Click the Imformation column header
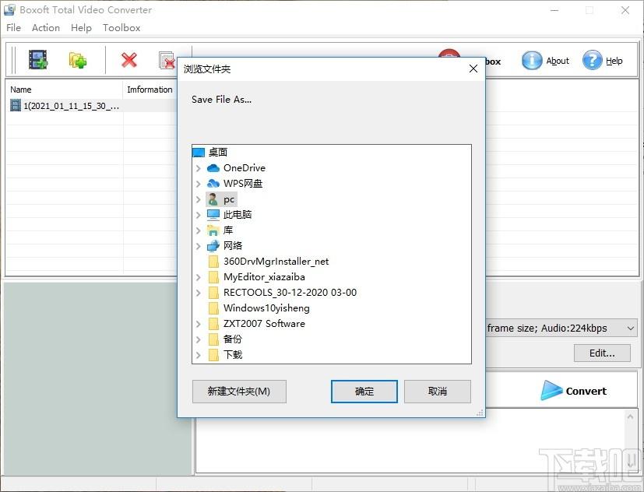644x492 pixels. [150, 90]
